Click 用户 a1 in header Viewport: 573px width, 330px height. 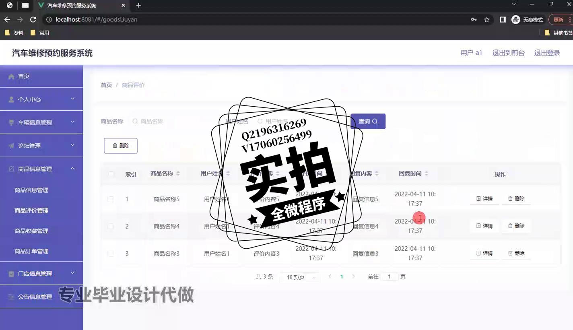(x=471, y=53)
